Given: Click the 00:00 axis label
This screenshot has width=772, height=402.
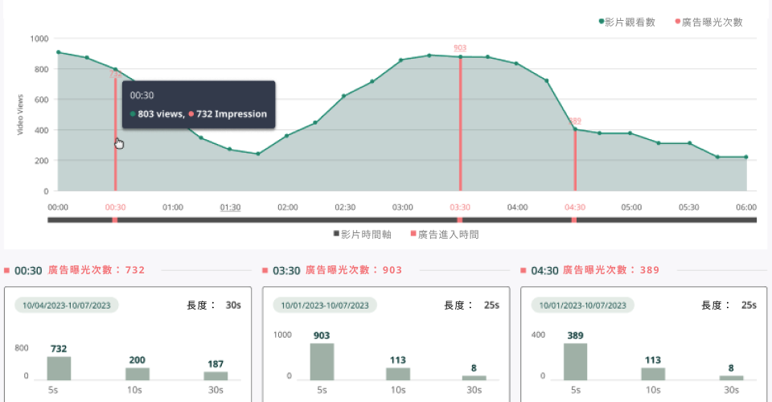Looking at the screenshot, I should pyautogui.click(x=58, y=207).
